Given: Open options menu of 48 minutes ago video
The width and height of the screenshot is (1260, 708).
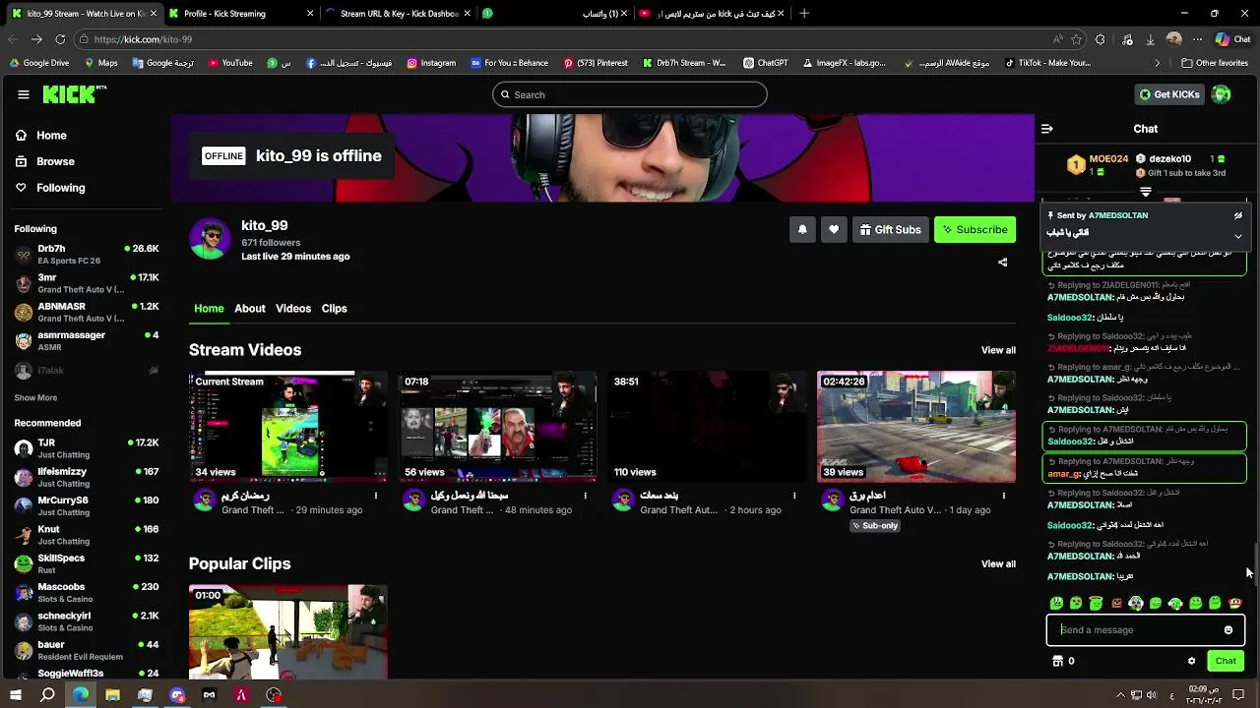Looking at the screenshot, I should [x=585, y=496].
